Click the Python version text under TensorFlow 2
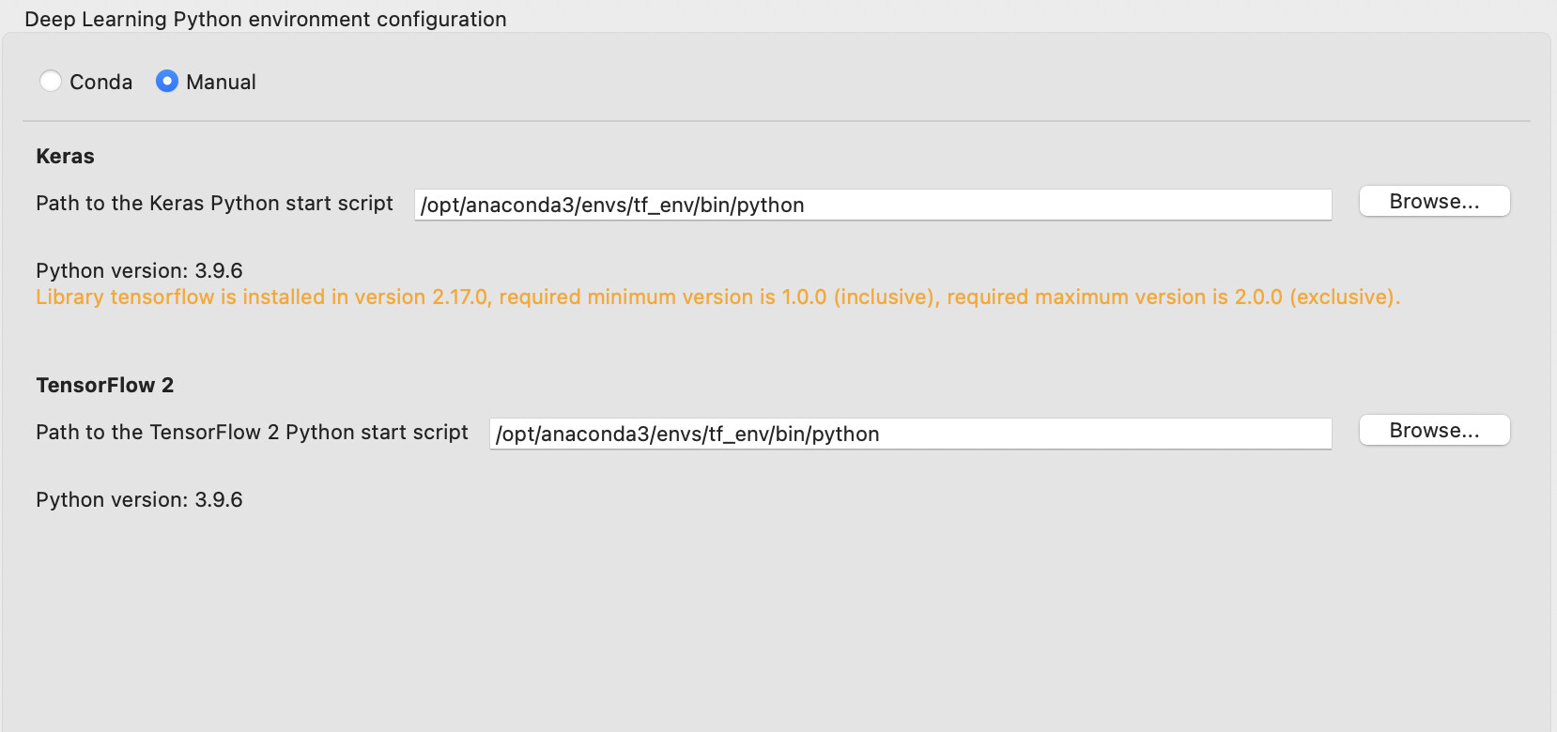 click(x=139, y=500)
